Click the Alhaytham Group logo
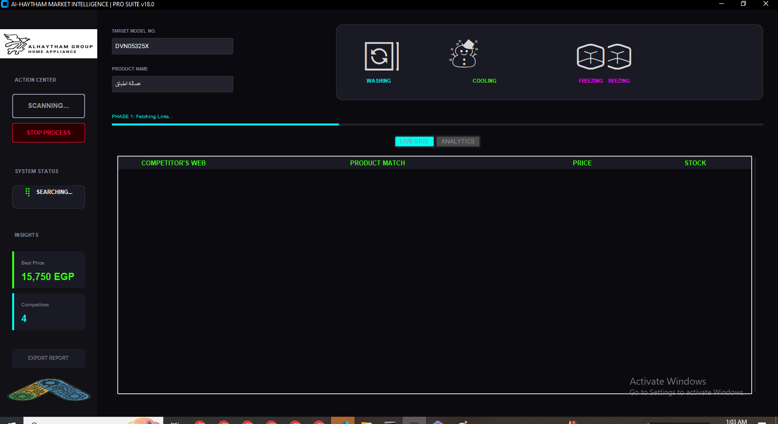This screenshot has width=778, height=424. click(x=49, y=44)
